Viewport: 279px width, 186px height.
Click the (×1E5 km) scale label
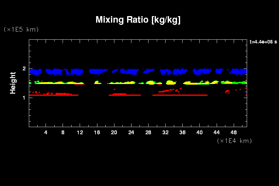21,29
